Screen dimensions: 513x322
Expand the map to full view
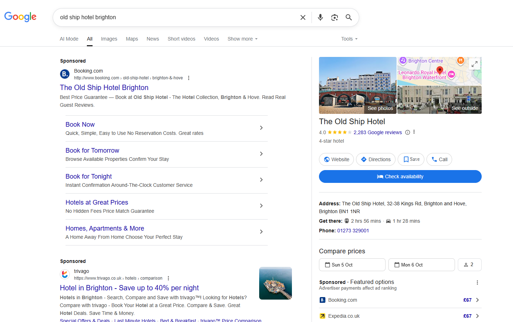tap(474, 64)
